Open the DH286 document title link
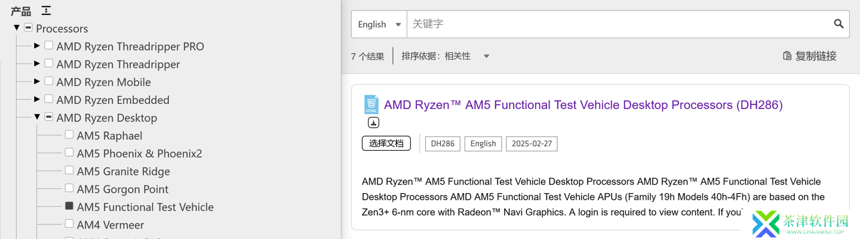 tap(583, 105)
